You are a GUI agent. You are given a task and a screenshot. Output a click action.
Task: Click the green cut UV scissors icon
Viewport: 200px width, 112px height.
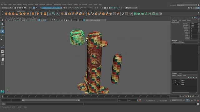(x=161, y=14)
